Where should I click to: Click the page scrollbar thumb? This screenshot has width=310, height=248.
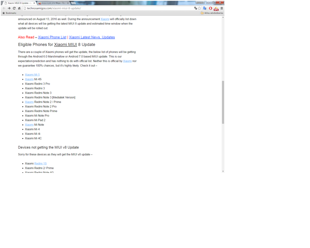223,102
